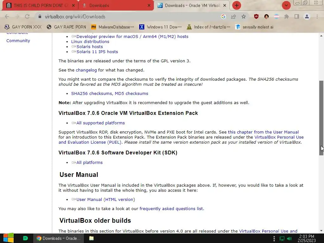Image resolution: width=324 pixels, height=243 pixels.
Task: Open User Manual (HTML version)
Action: 106,199
